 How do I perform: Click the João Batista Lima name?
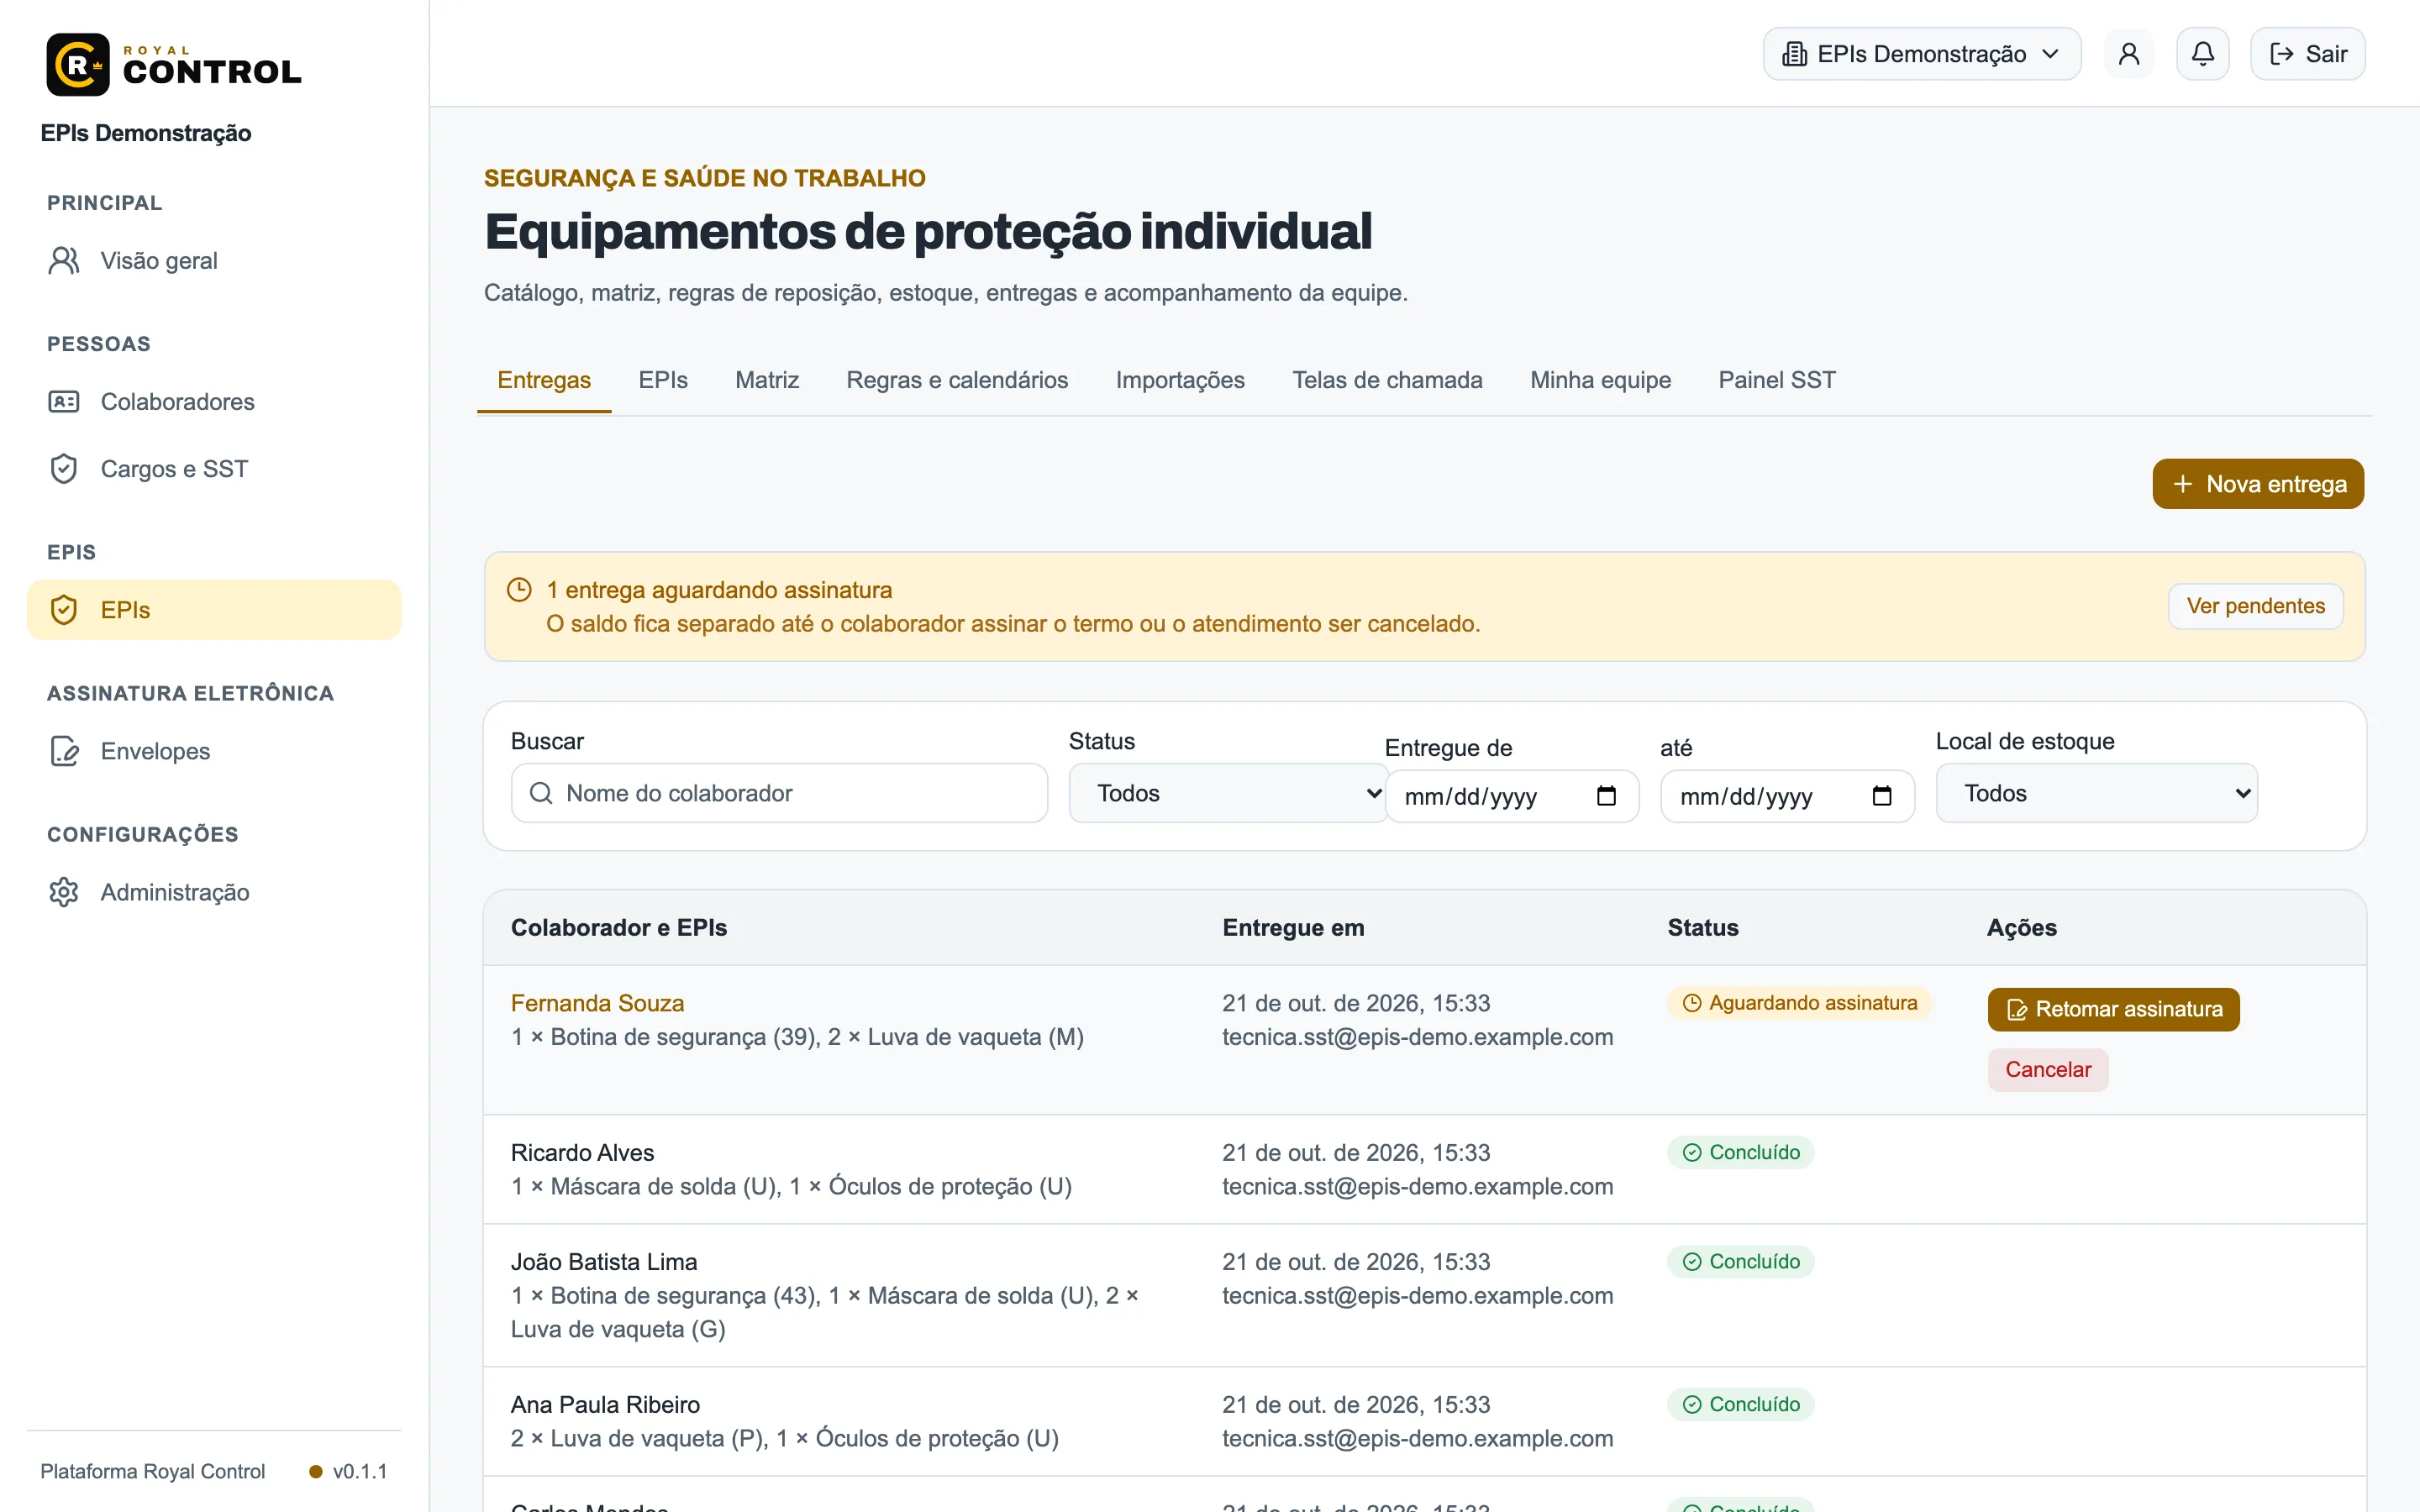coord(604,1262)
